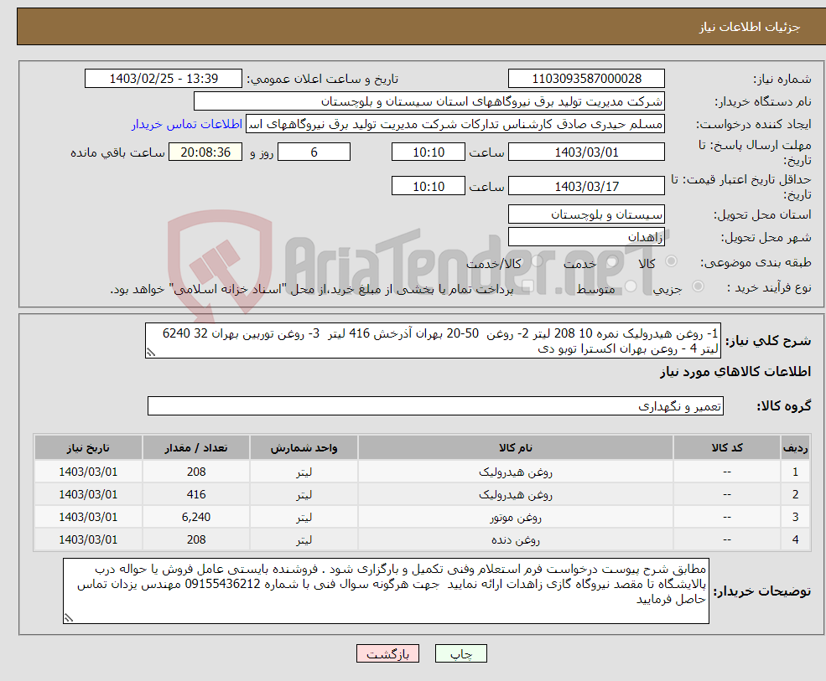Click the price validity time 10:10 field

coord(429,186)
